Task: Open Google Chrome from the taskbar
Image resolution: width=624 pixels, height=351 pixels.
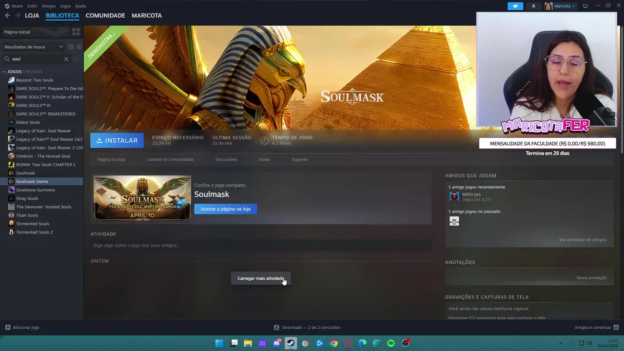Action: (x=334, y=343)
